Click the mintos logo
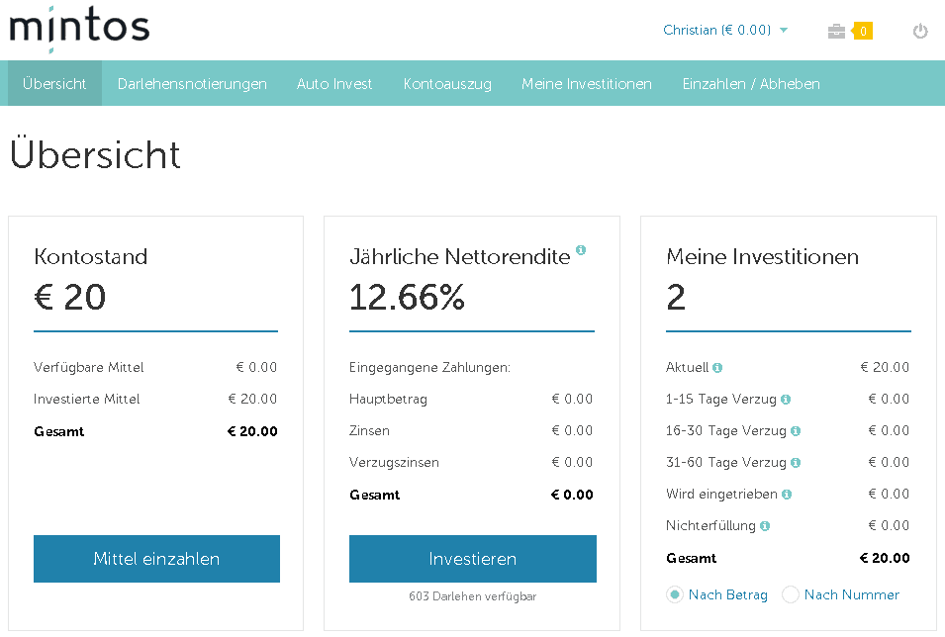 [x=79, y=29]
